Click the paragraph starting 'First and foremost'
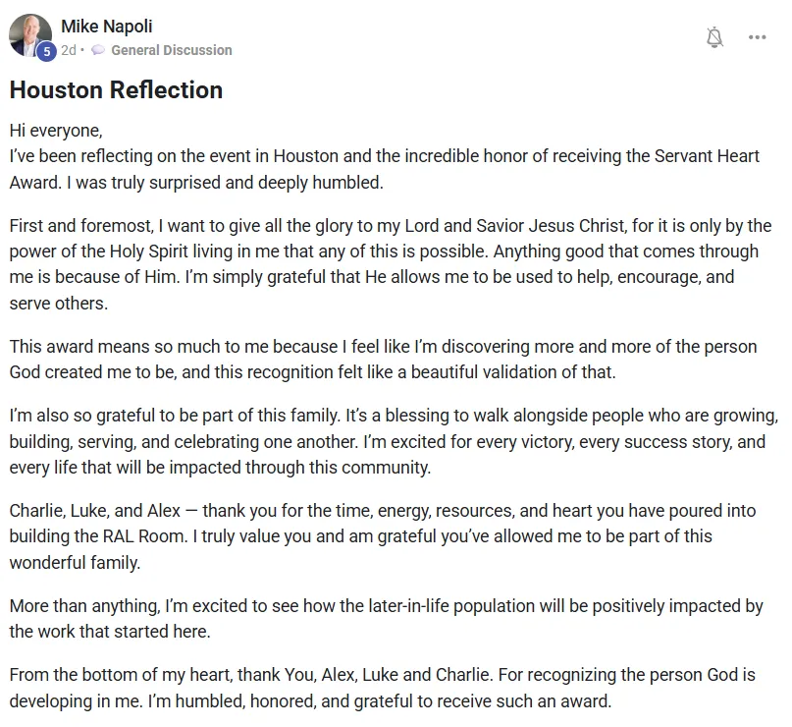Image resolution: width=792 pixels, height=727 pixels. click(x=391, y=264)
